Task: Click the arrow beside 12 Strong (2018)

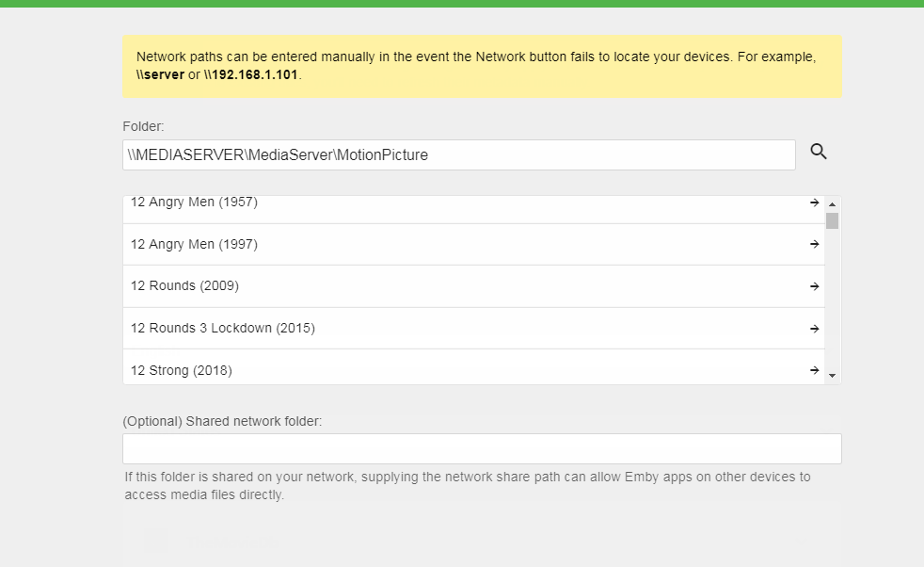Action: (814, 370)
